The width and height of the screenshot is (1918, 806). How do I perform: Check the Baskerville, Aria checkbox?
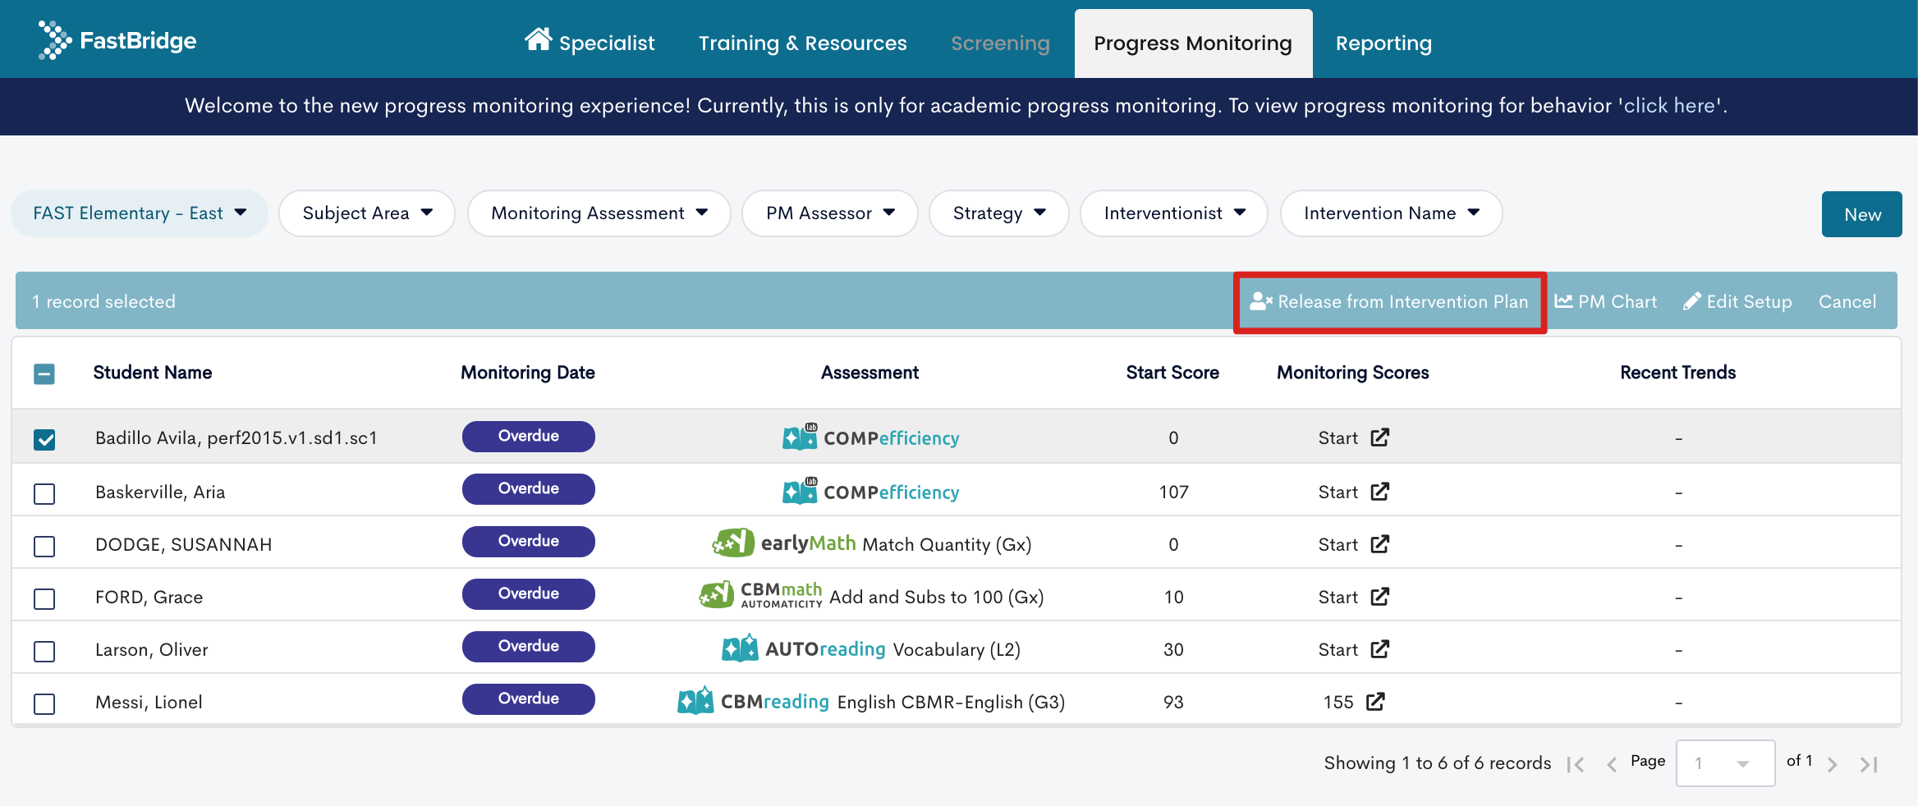[44, 493]
